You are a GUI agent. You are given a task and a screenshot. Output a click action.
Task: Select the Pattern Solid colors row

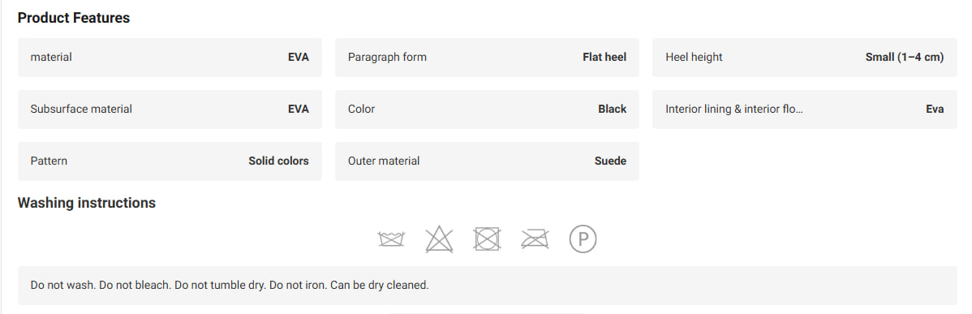coord(170,161)
